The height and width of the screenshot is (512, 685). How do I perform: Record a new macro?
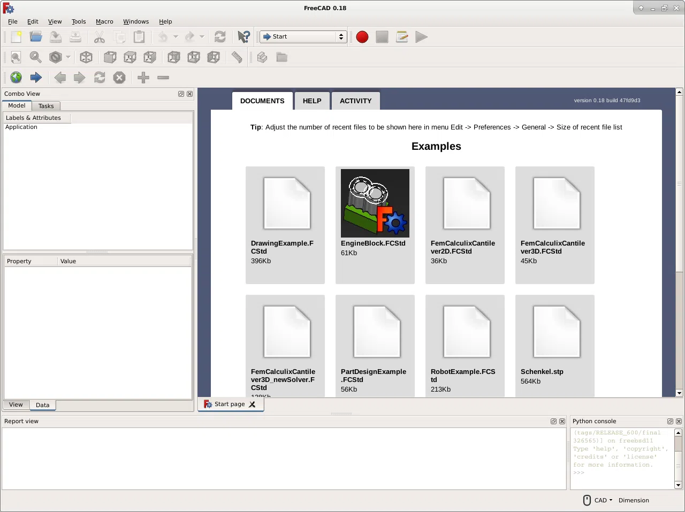(x=362, y=37)
